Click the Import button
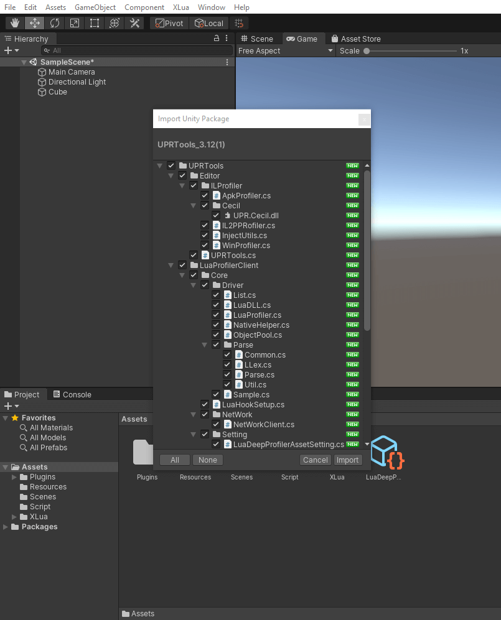 pos(347,460)
